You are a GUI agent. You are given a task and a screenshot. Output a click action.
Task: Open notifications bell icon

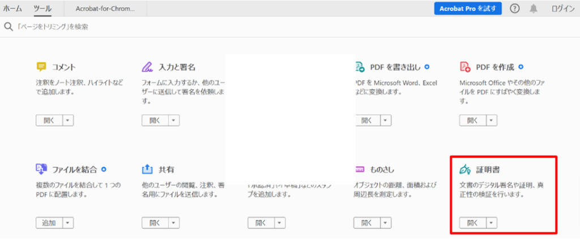tap(534, 8)
